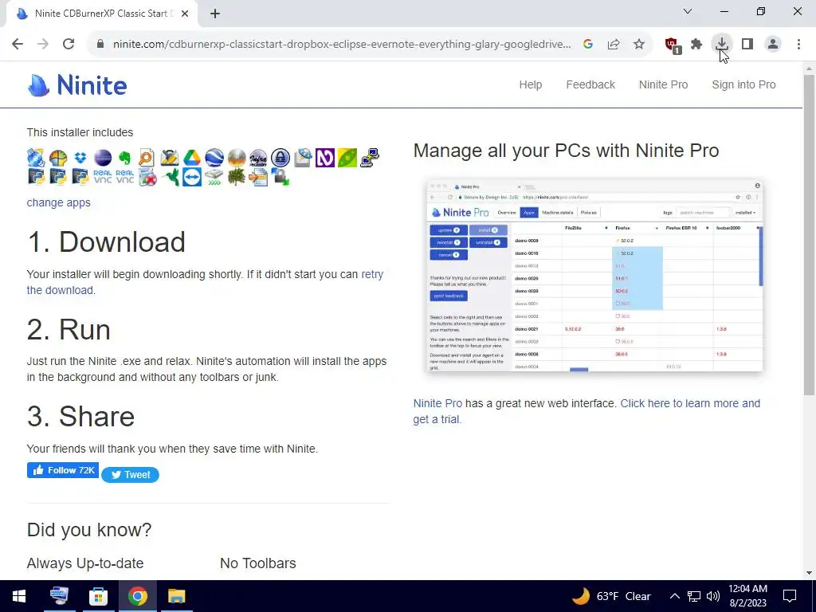Click the page vertical scrollbar
Image resolution: width=816 pixels, height=612 pixels.
[x=809, y=234]
